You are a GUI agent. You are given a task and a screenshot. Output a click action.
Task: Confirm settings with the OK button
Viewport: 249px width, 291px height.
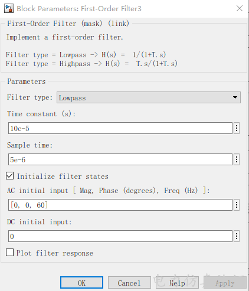[81, 283]
